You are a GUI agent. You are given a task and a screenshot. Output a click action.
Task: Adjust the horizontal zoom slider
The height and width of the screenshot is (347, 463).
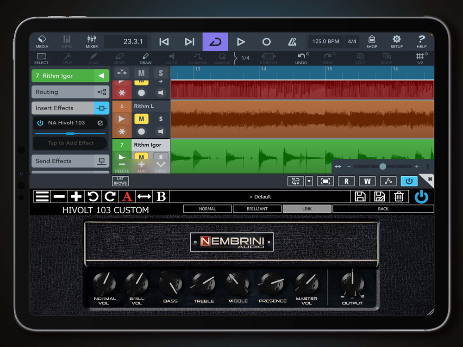point(382,167)
